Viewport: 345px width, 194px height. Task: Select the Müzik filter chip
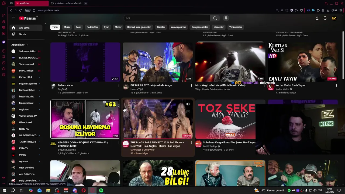(x=67, y=27)
